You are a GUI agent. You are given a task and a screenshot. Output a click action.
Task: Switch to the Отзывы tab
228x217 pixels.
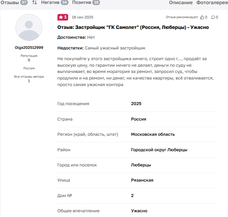pos(10,2)
